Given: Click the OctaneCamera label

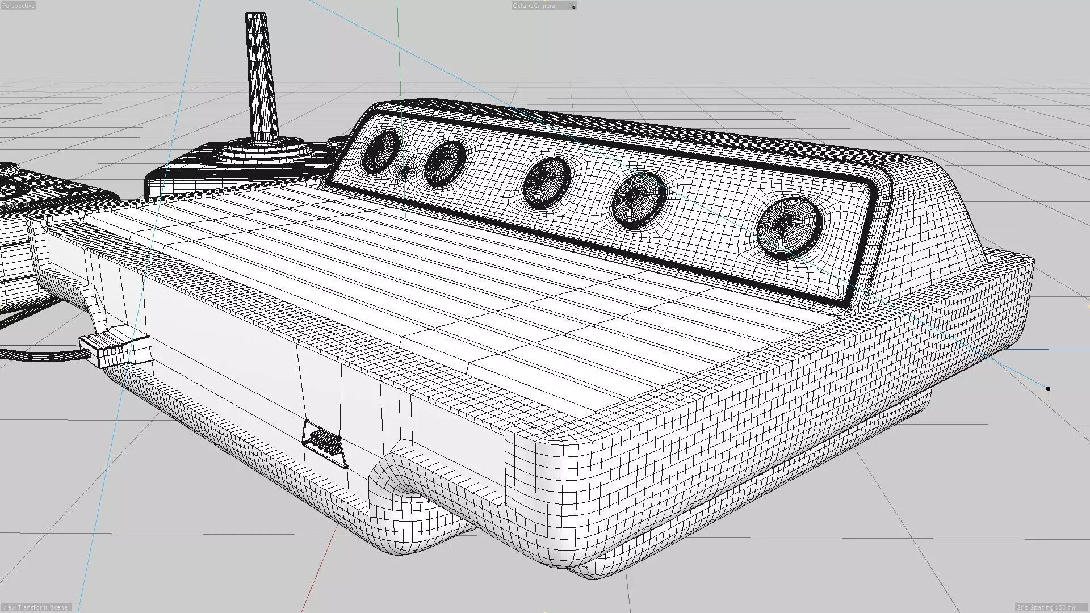Looking at the screenshot, I should coord(534,6).
